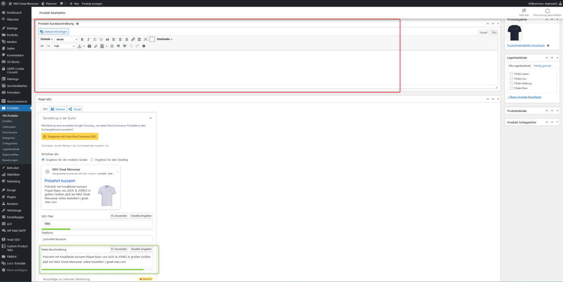Click the background color A swatch
563x282 pixels.
tap(102, 46)
